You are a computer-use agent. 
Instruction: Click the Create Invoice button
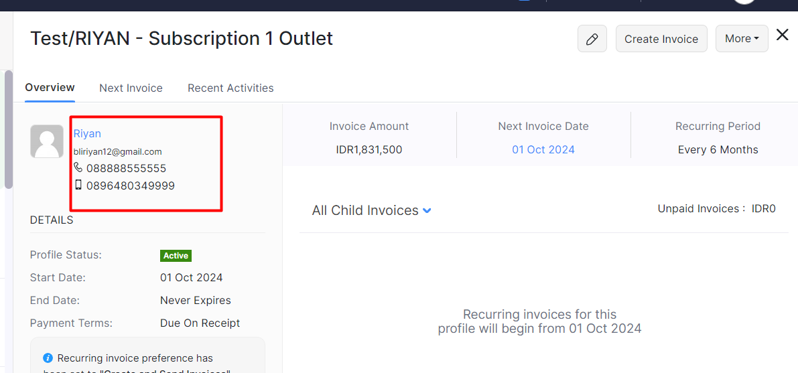tap(661, 39)
